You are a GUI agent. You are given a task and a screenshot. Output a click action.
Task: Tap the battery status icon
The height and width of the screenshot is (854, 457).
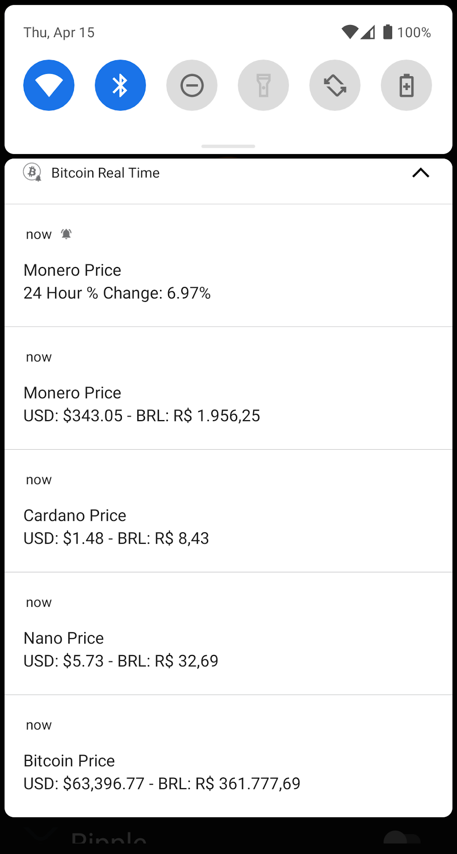388,32
